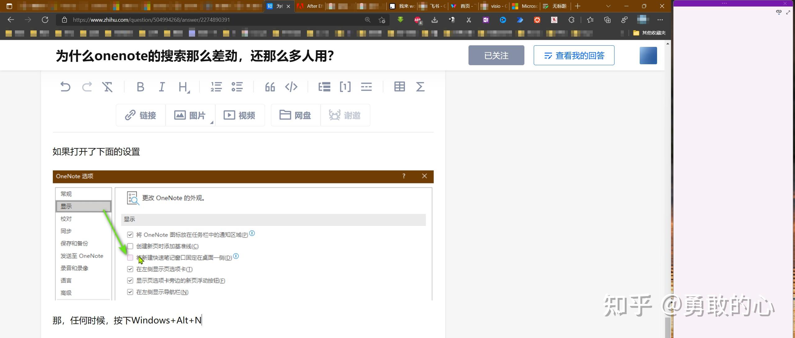
Task: Clear formatting with the strikethrough-A icon
Action: point(107,87)
